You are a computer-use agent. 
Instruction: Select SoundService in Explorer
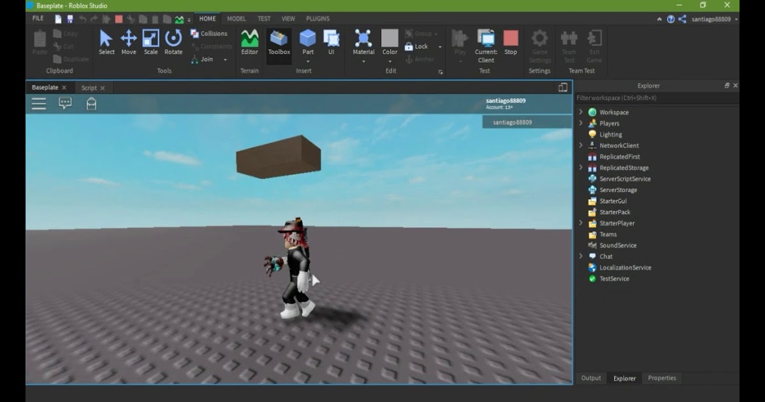point(618,246)
